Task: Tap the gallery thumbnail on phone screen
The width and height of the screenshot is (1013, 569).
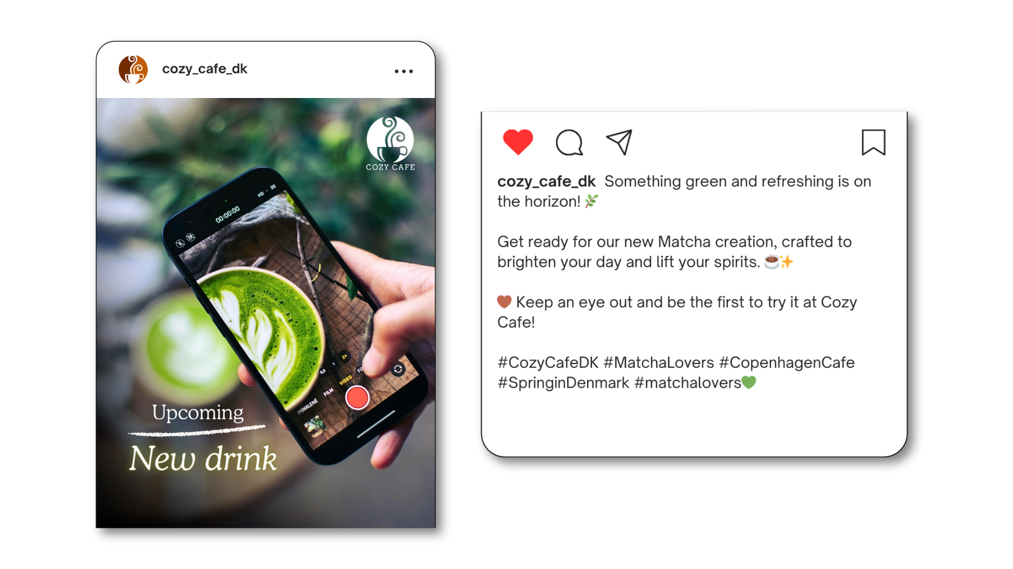Action: (x=315, y=425)
